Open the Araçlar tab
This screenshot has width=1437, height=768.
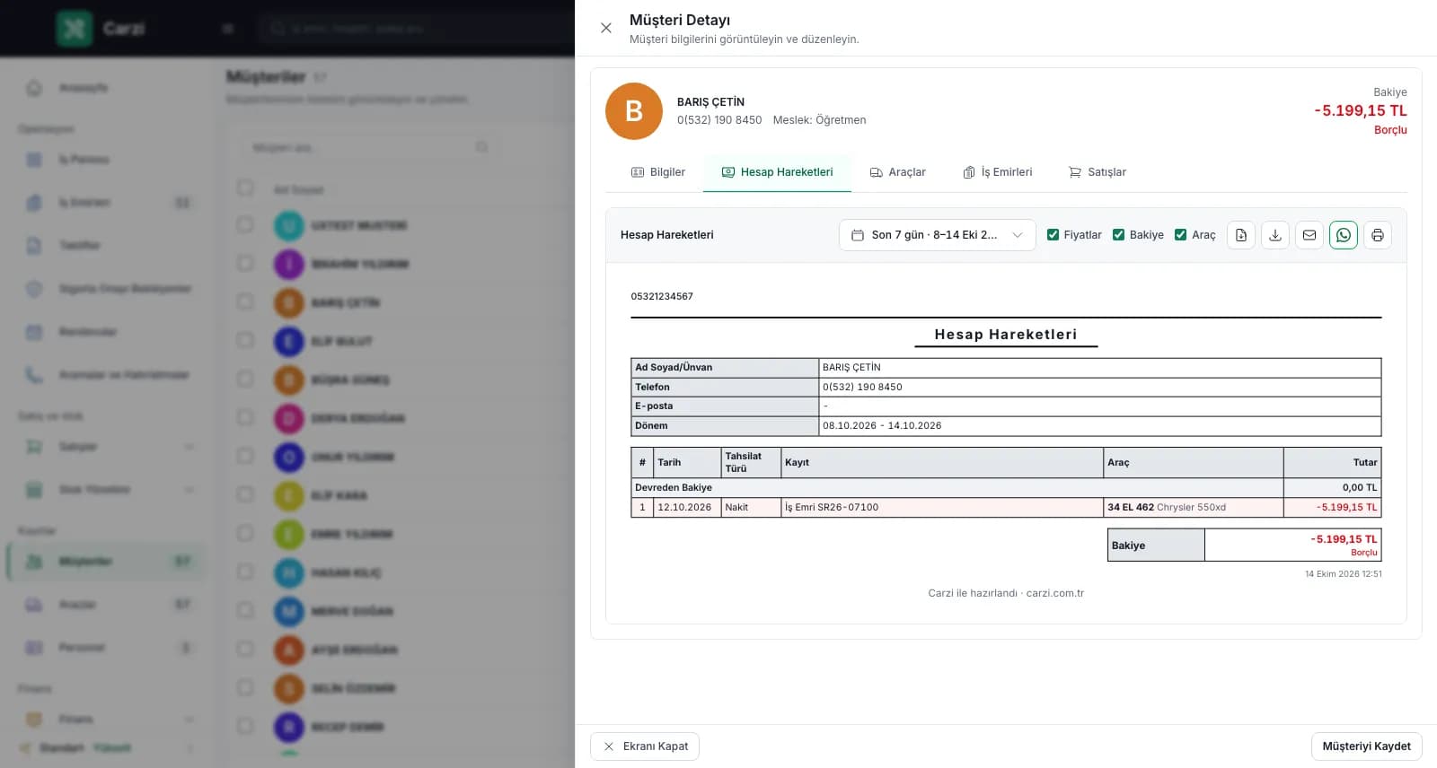pos(898,172)
